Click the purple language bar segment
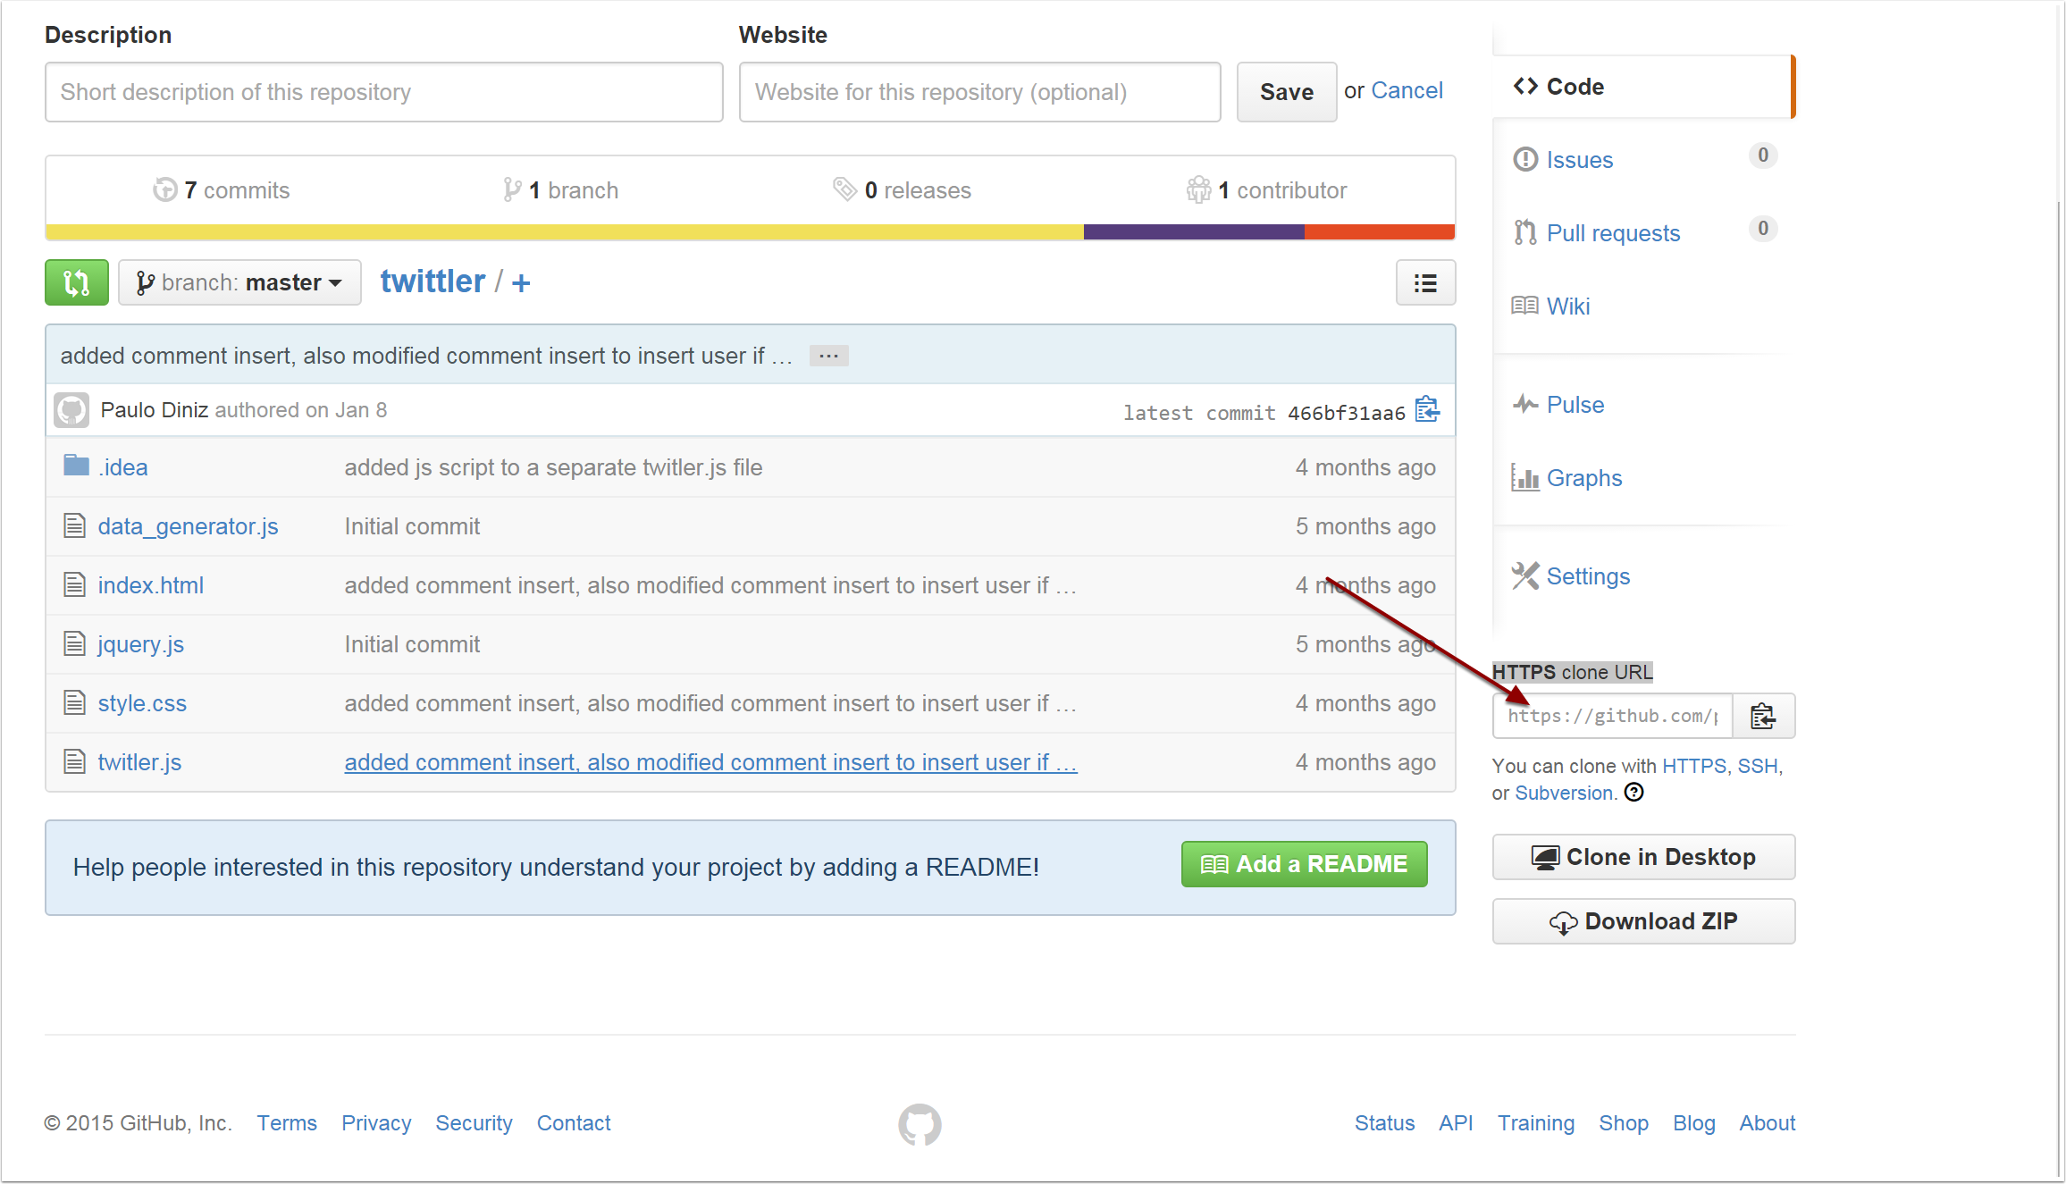2066x1184 pixels. 1194,232
